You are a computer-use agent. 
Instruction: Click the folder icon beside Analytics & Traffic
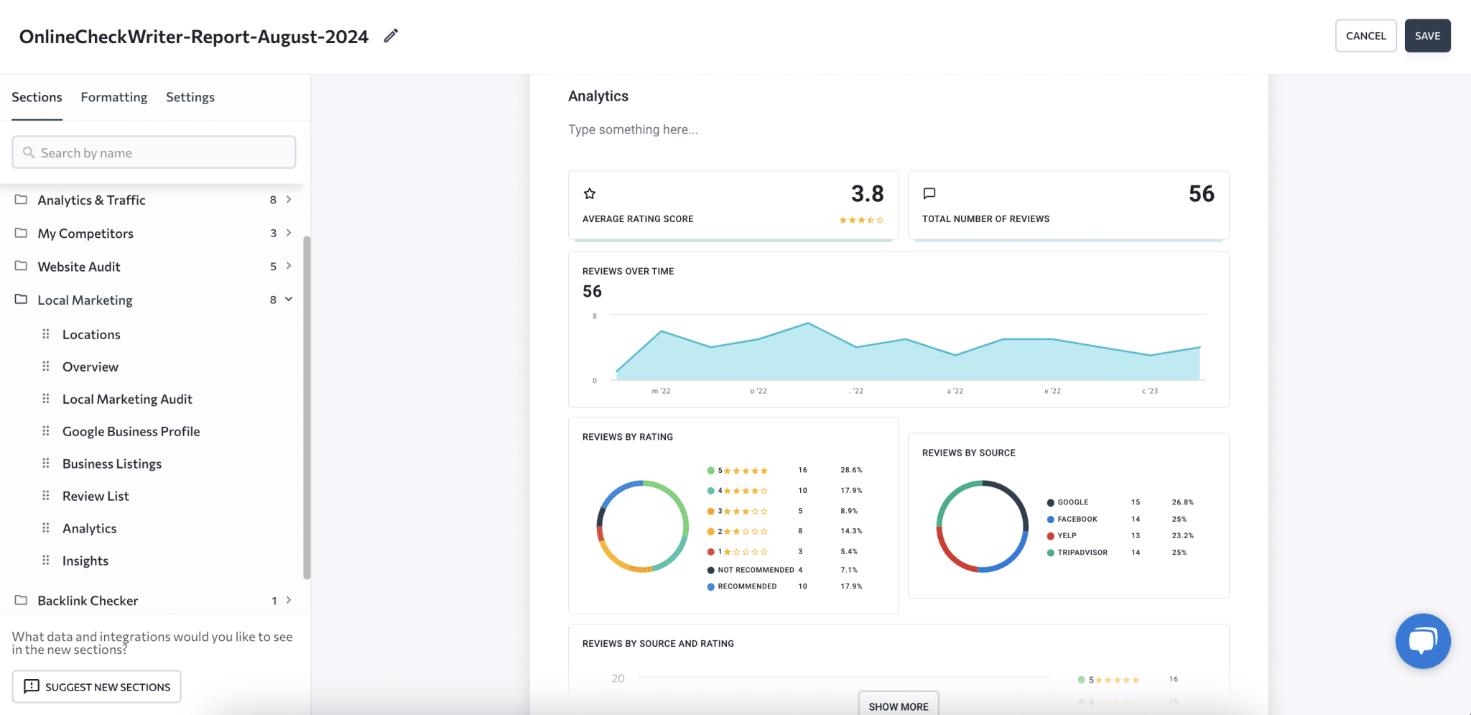[x=20, y=199]
